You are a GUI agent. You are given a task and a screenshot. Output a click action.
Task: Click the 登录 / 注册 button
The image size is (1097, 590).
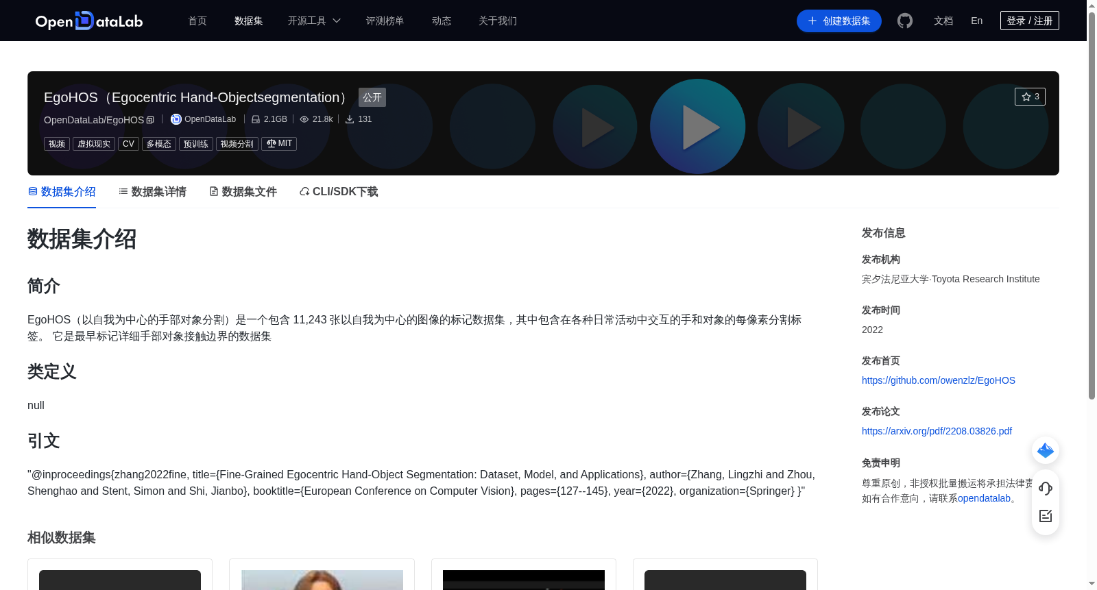[1030, 21]
